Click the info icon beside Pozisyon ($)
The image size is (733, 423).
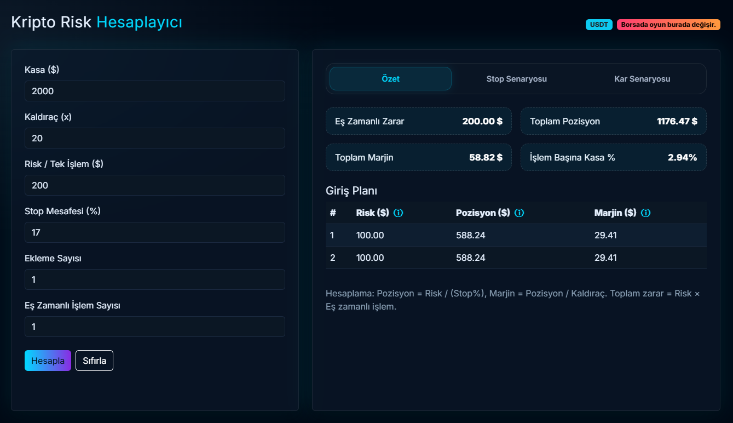[x=519, y=213]
